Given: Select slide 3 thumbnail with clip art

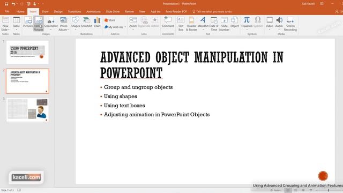Looking at the screenshot, I should [27, 109].
